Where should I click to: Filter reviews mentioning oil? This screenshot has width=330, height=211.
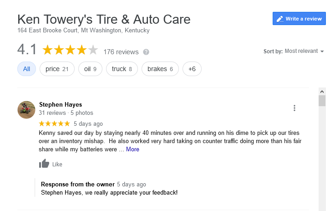tap(90, 69)
